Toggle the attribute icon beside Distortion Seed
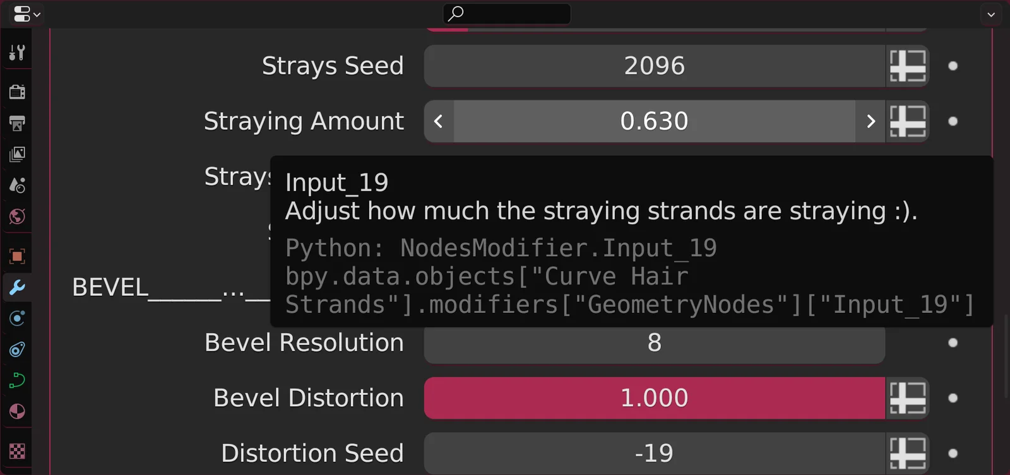The height and width of the screenshot is (475, 1010). 908,453
